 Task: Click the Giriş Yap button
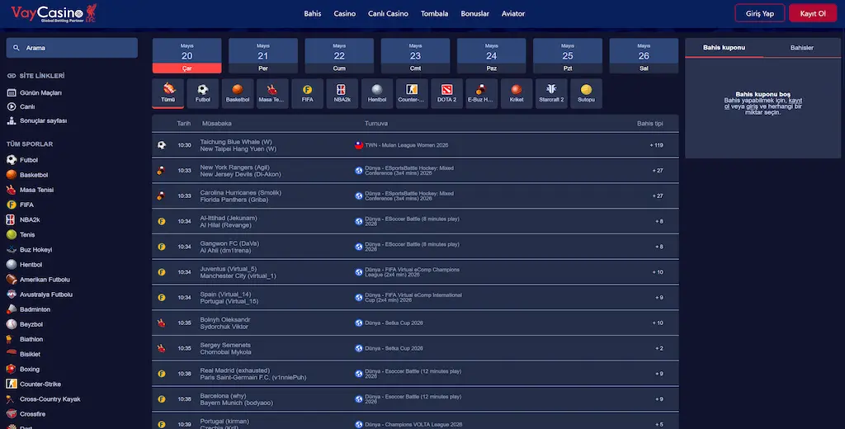point(760,13)
